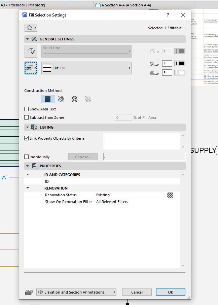Collapse the General Settings section
Viewport: 218px width, 305px height.
coord(28,39)
